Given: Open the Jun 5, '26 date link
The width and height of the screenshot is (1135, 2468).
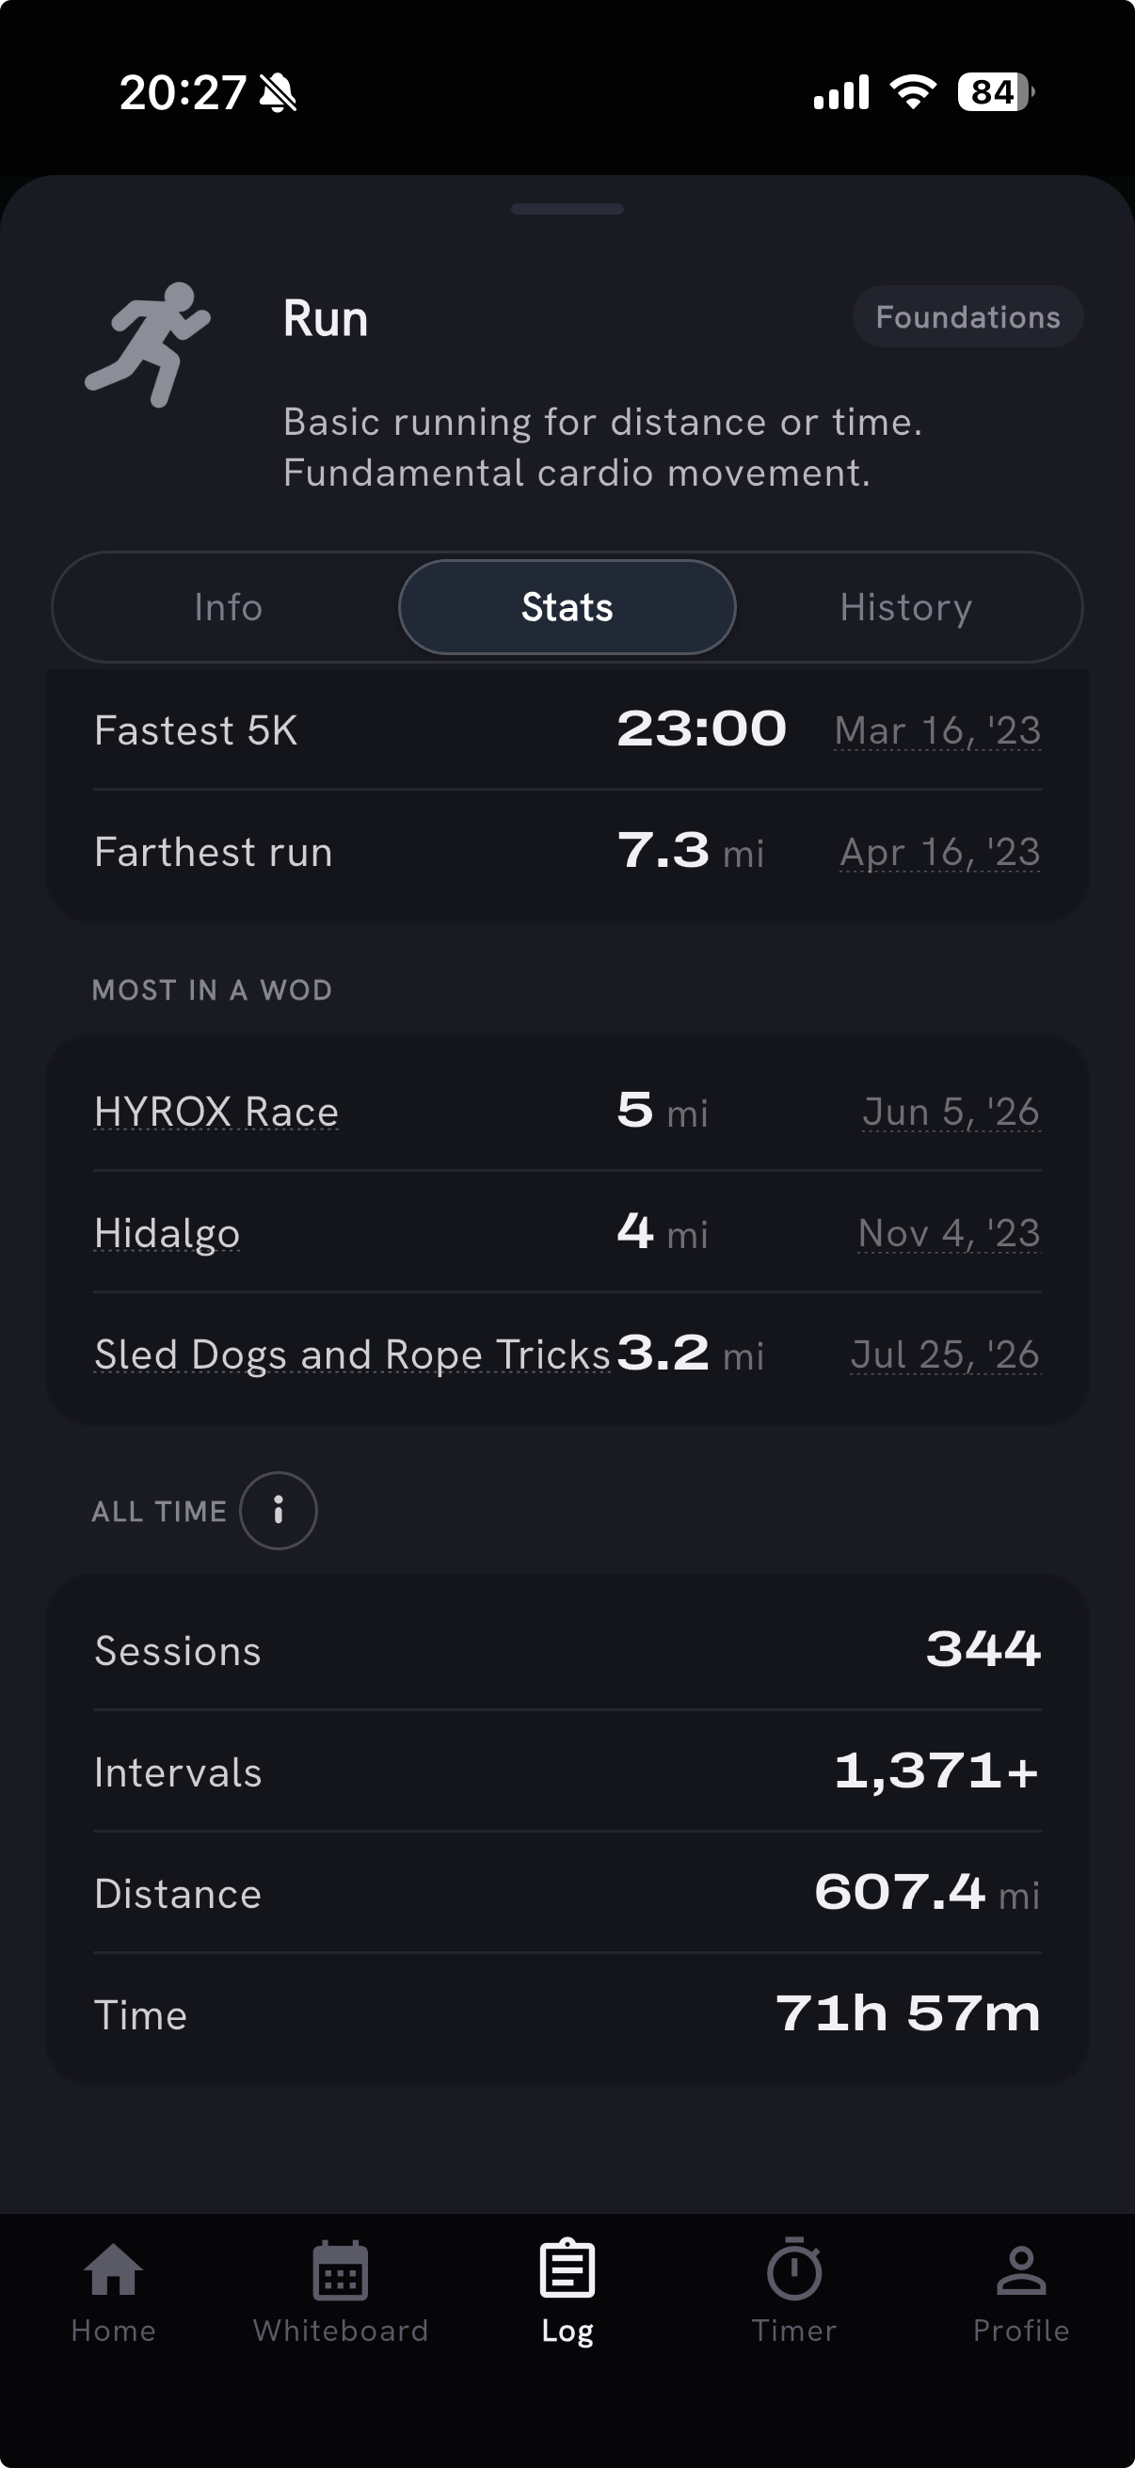Looking at the screenshot, I should (x=951, y=1112).
